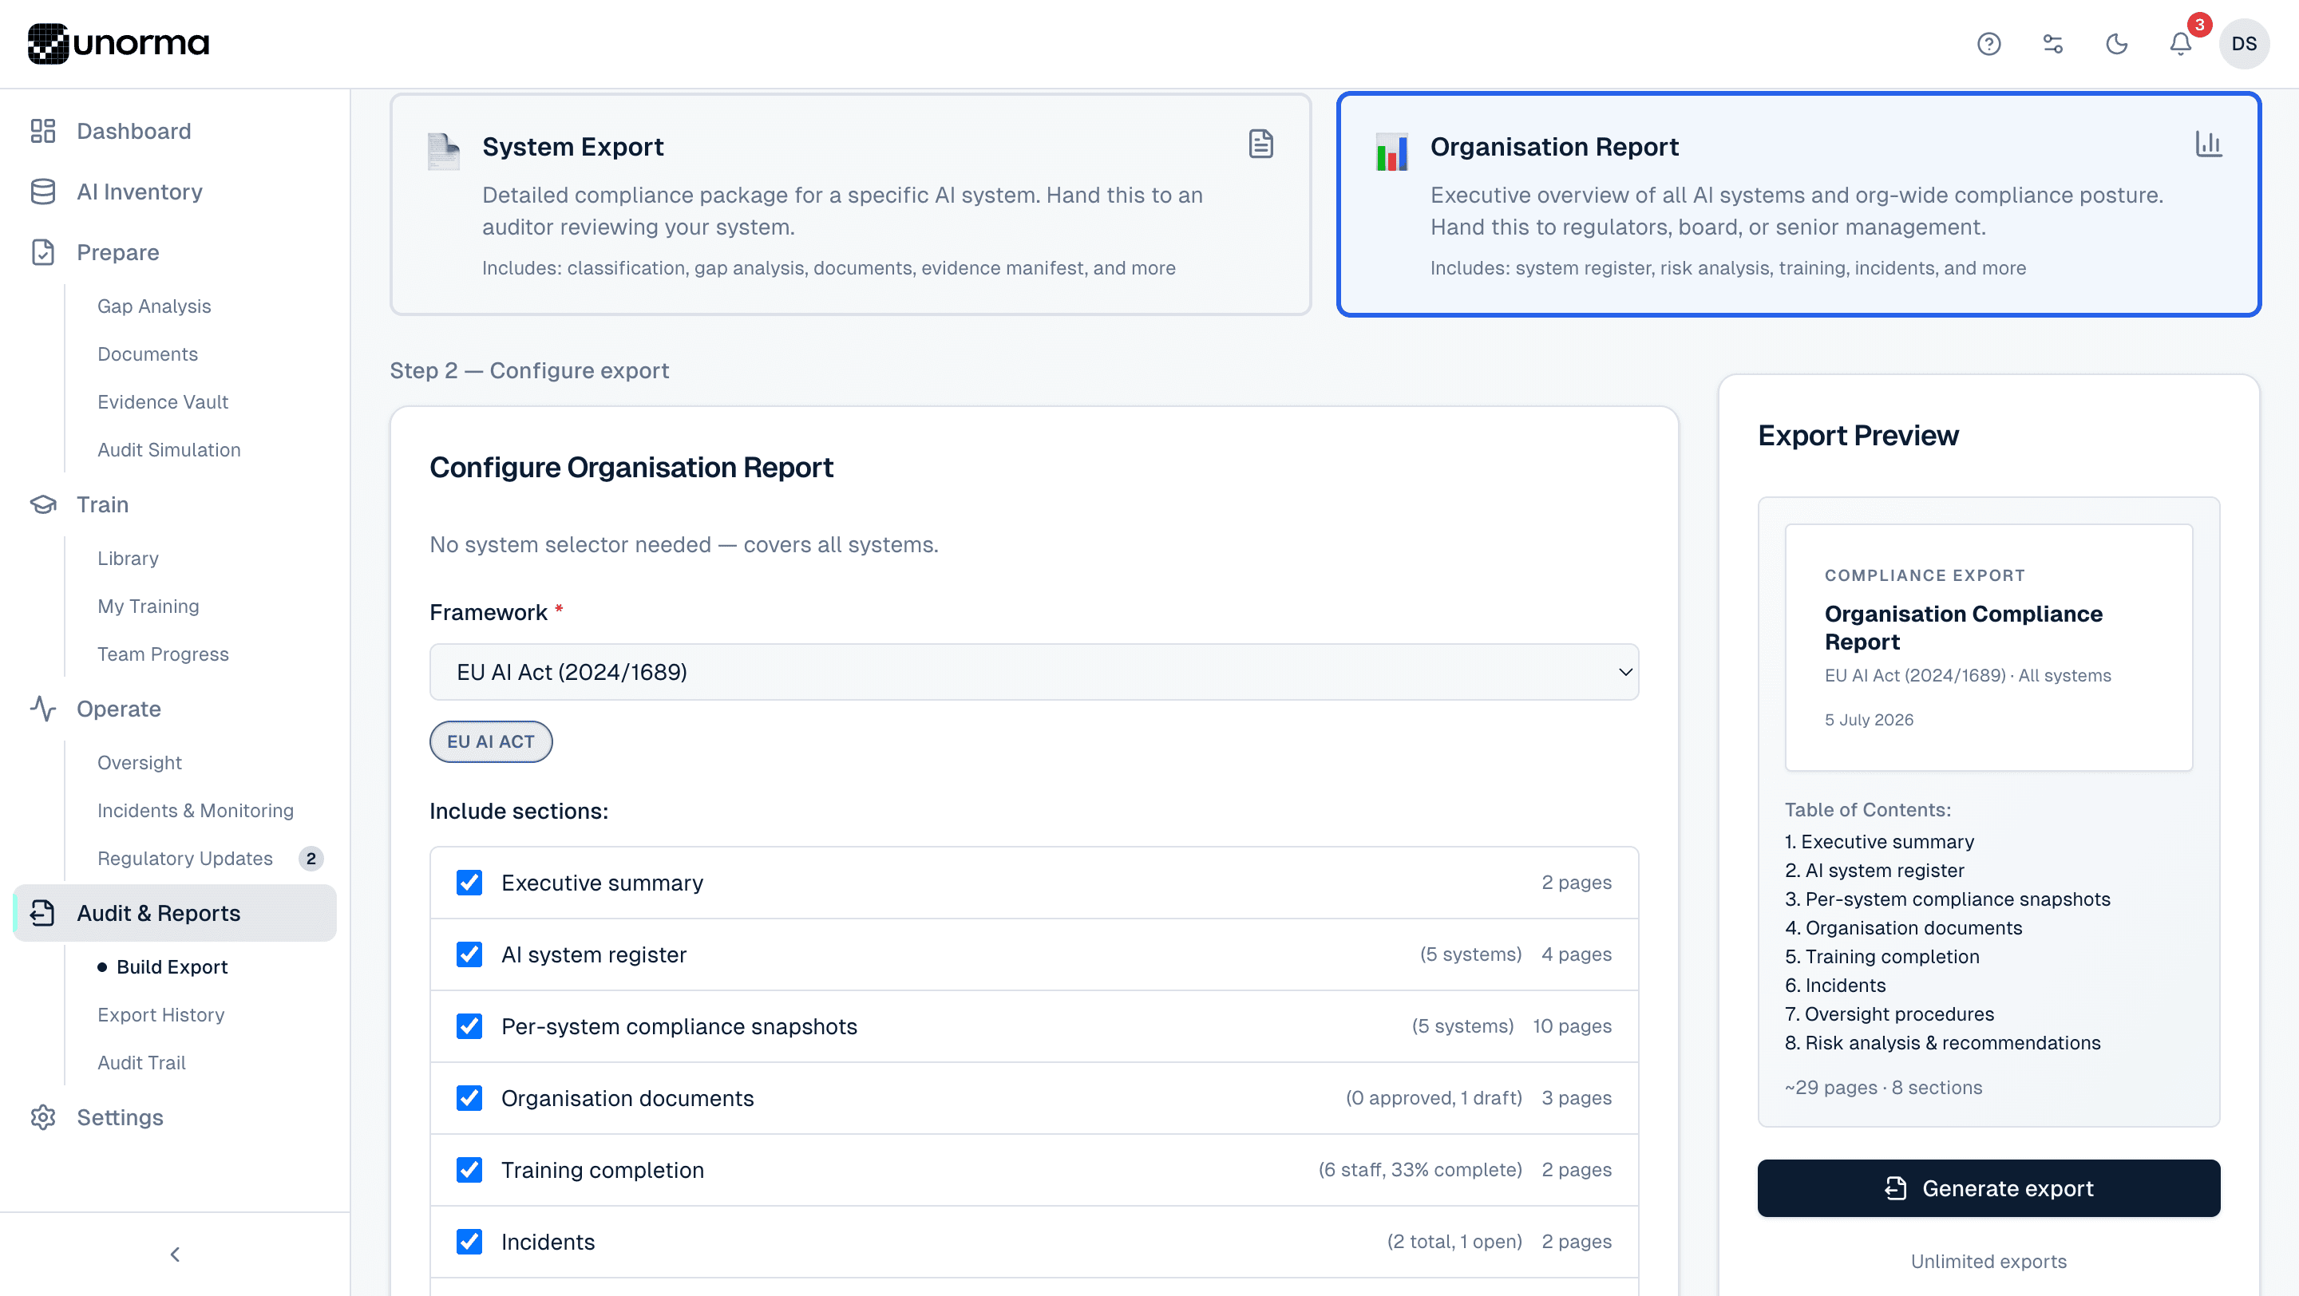Image resolution: width=2299 pixels, height=1296 pixels.
Task: Click the Train graduation cap icon
Action: pos(43,505)
